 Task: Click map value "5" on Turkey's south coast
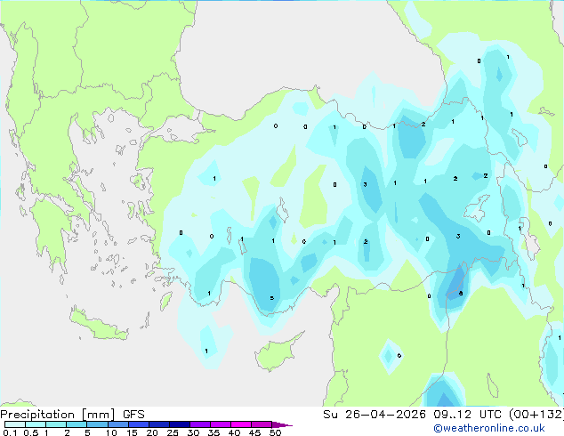click(272, 298)
